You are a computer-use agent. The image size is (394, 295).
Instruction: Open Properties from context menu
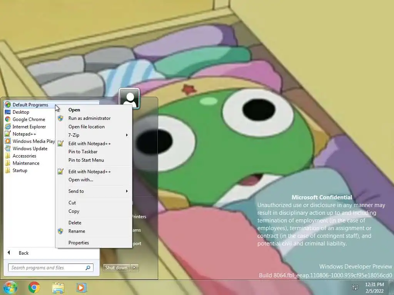[x=94, y=243]
